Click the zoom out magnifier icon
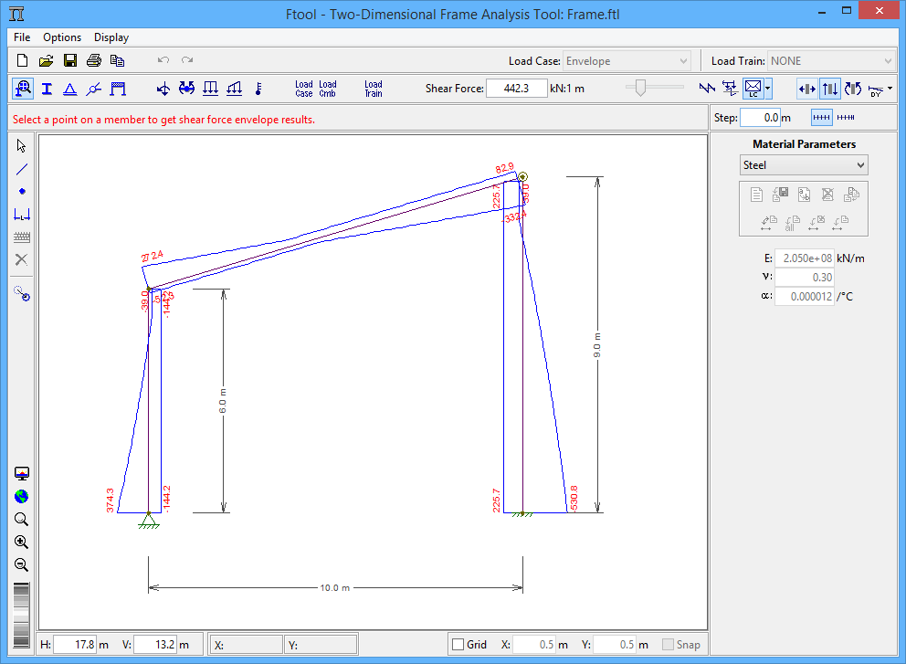Image resolution: width=906 pixels, height=664 pixels. 22,564
